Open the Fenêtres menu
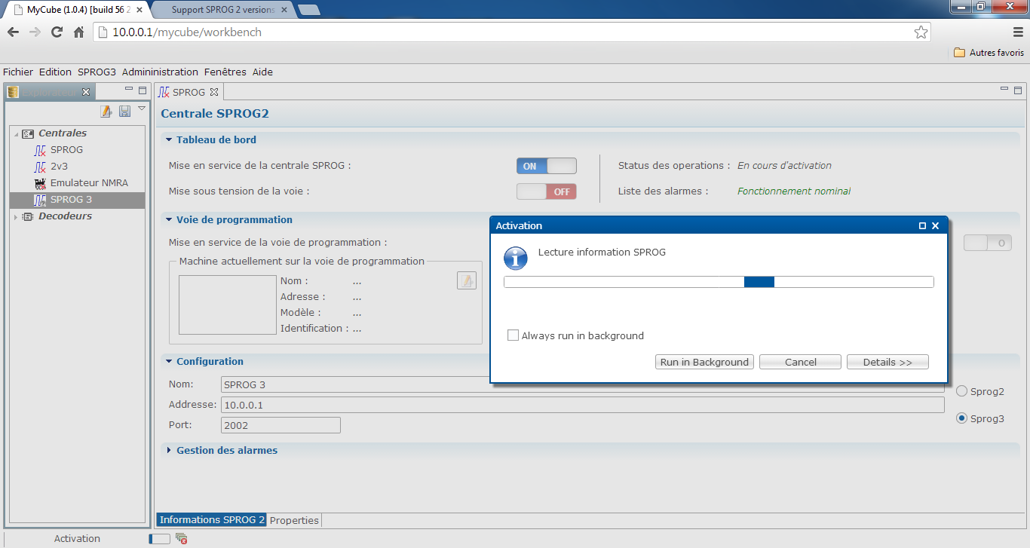Screen dimensions: 1030x548 (x=225, y=72)
